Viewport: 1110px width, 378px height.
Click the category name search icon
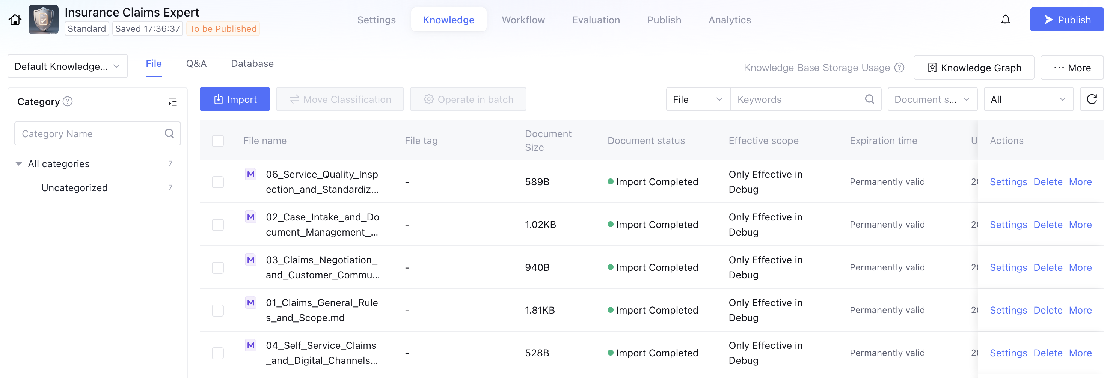click(x=169, y=133)
